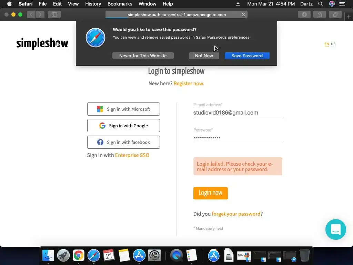Stop loading page with X icon
Image resolution: width=353 pixels, height=265 pixels.
pyautogui.click(x=243, y=14)
